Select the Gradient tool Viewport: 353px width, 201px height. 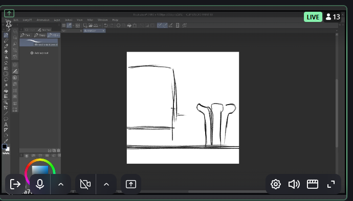[x=6, y=96]
